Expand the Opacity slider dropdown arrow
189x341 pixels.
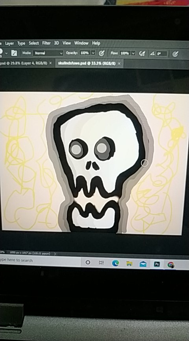tap(93, 53)
